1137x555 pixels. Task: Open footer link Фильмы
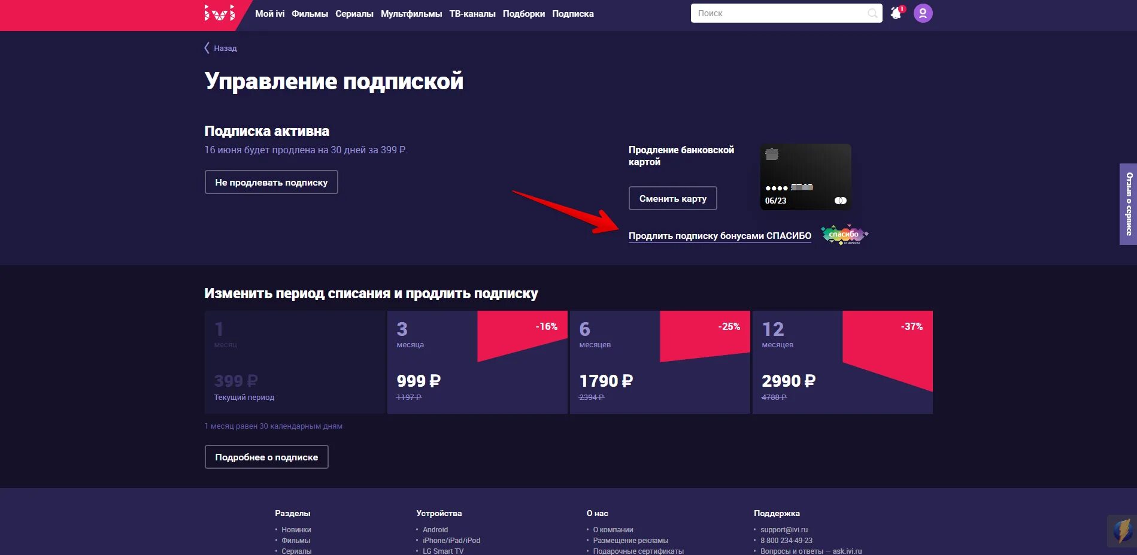(x=296, y=541)
